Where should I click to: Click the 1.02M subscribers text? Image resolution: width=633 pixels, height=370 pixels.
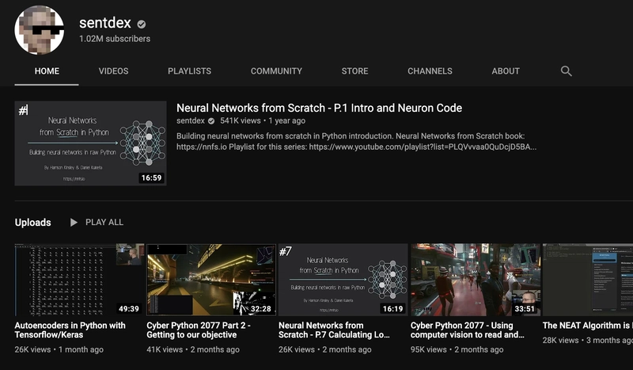(x=115, y=39)
